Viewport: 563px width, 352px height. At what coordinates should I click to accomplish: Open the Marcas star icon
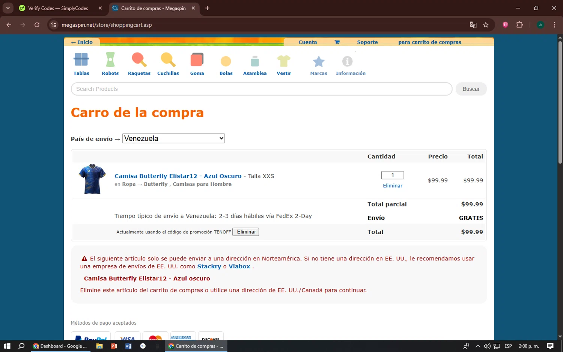point(319,61)
